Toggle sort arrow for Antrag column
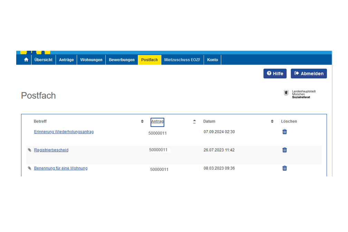348x232 pixels. [x=194, y=122]
